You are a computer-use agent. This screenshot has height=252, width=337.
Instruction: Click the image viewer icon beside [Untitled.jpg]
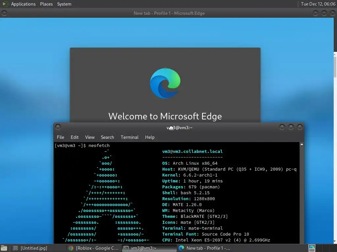(15, 248)
